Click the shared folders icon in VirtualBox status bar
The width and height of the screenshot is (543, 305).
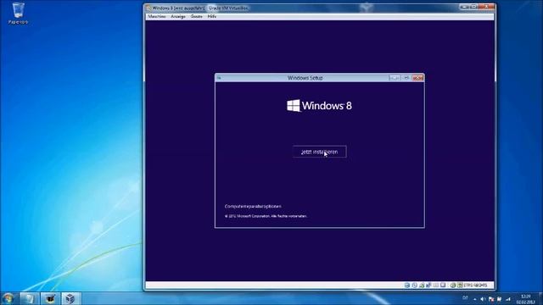click(435, 286)
